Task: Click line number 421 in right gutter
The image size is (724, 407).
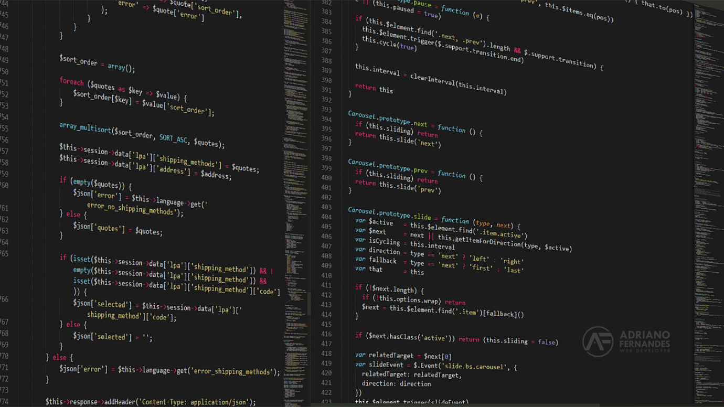Action: tap(326, 383)
